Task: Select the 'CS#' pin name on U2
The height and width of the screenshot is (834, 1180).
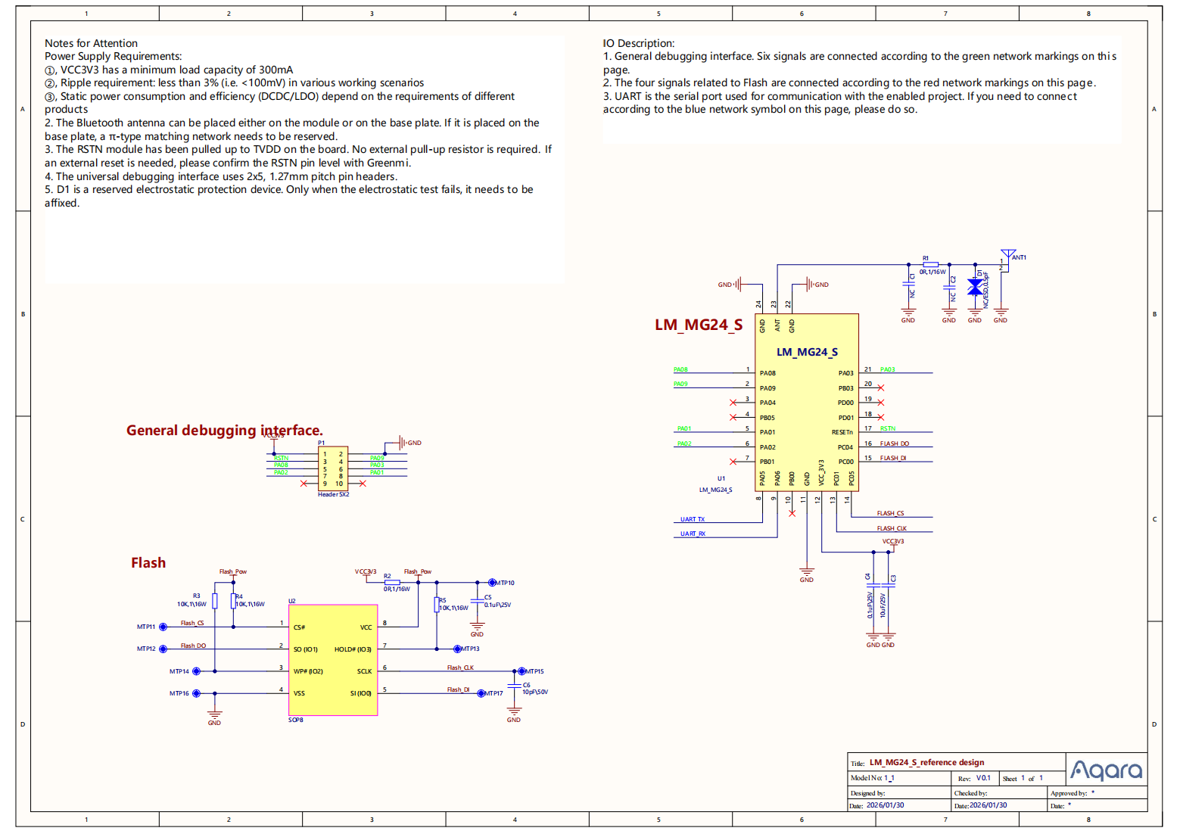Action: tap(299, 627)
